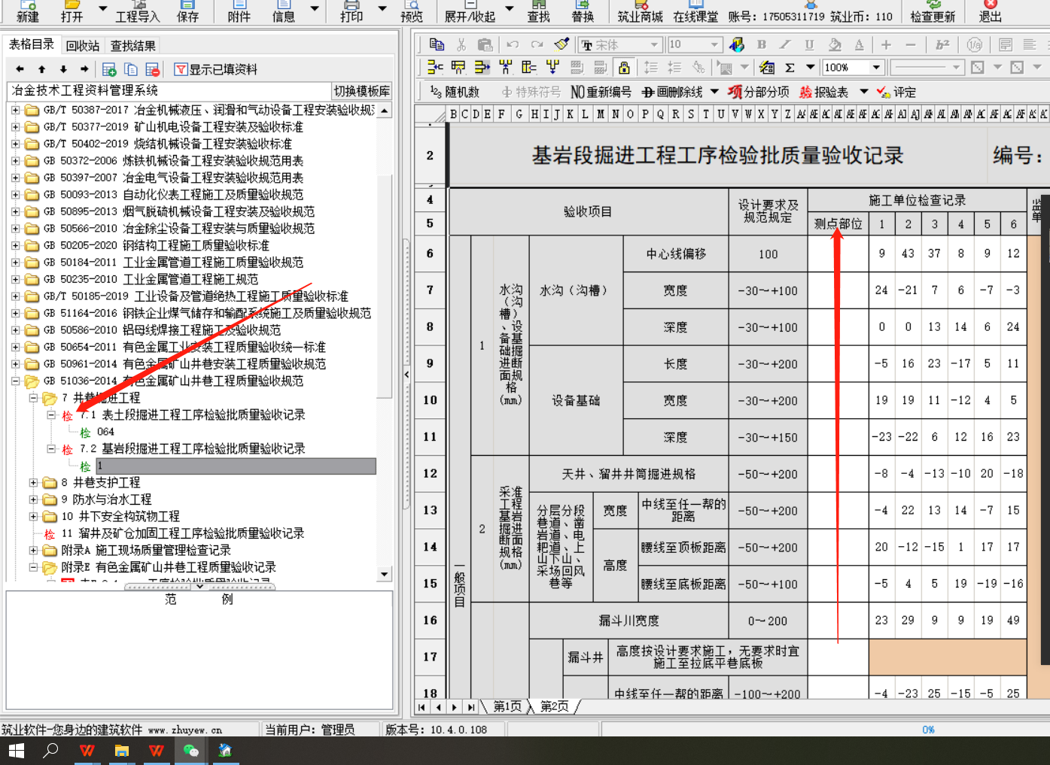Click the fill color bucket icon
This screenshot has width=1050, height=765.
point(835,45)
